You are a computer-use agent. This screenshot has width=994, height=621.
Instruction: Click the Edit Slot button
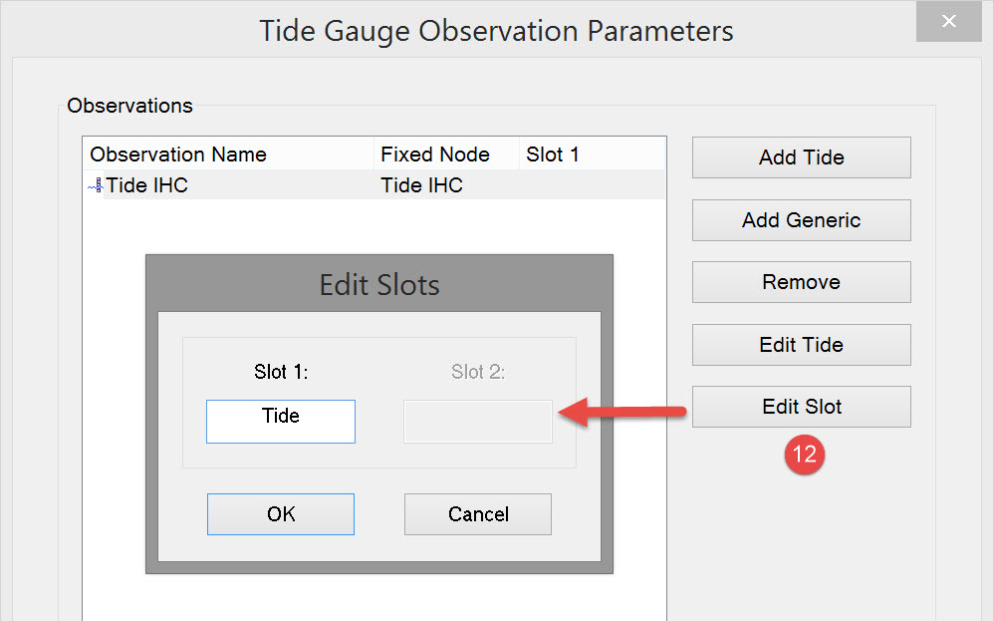pyautogui.click(x=801, y=407)
